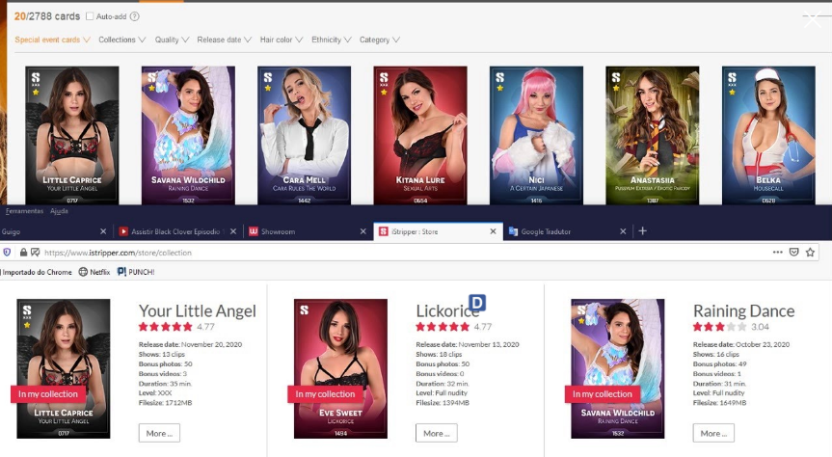This screenshot has height=457, width=832.
Task: Open the Collections filter dropdown
Action: click(122, 40)
